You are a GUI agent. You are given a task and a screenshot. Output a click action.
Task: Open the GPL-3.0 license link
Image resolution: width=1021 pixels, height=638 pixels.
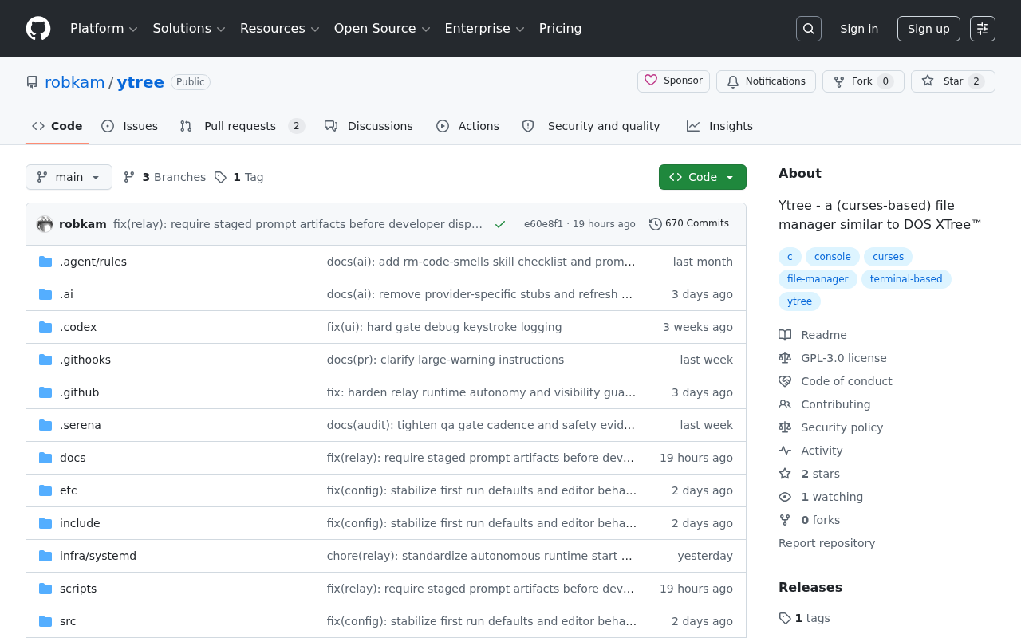(833, 358)
